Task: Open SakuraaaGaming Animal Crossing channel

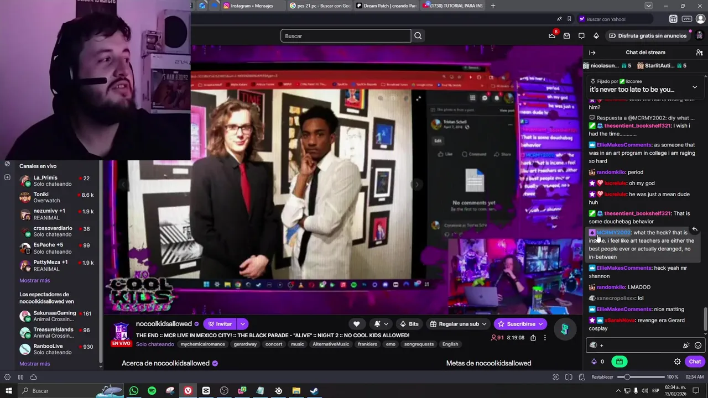Action: pyautogui.click(x=58, y=316)
